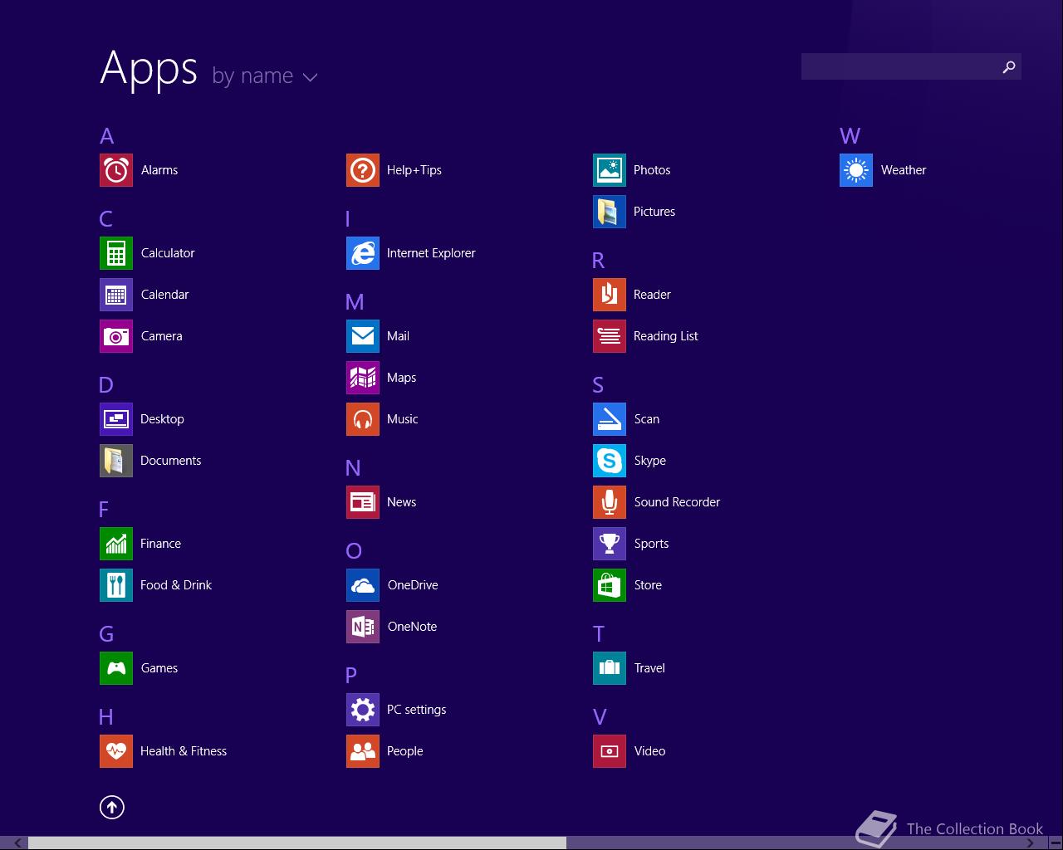1063x850 pixels.
Task: Click the 'Sound Recorder' label
Action: 677,502
